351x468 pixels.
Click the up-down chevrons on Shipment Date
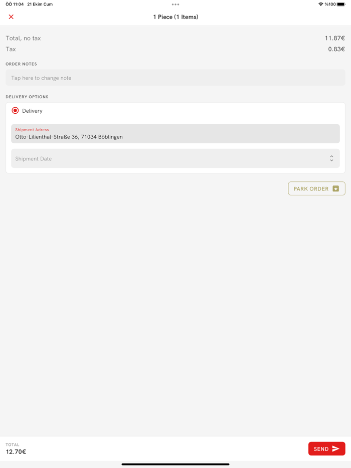(x=331, y=158)
